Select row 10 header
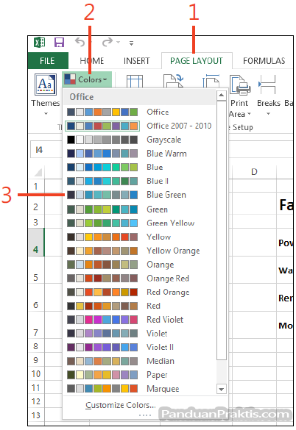 pos(36,373)
